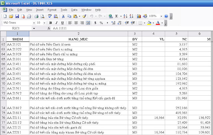
Task: Click the AutoSum sigma icon
Action: click(x=116, y=16)
